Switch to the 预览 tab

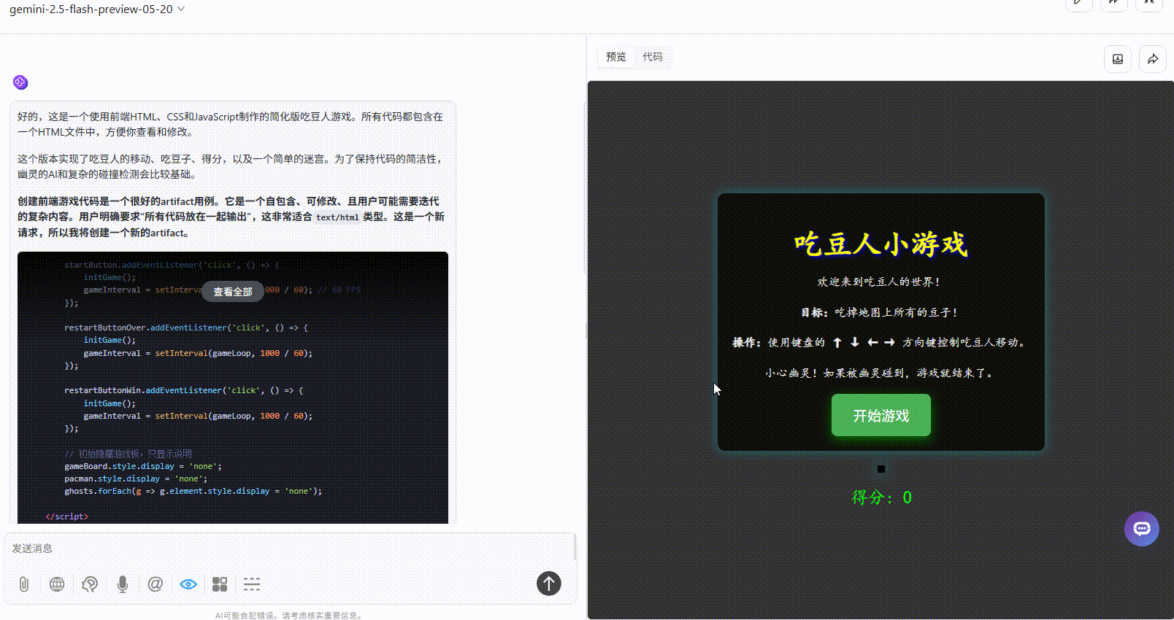(x=616, y=57)
